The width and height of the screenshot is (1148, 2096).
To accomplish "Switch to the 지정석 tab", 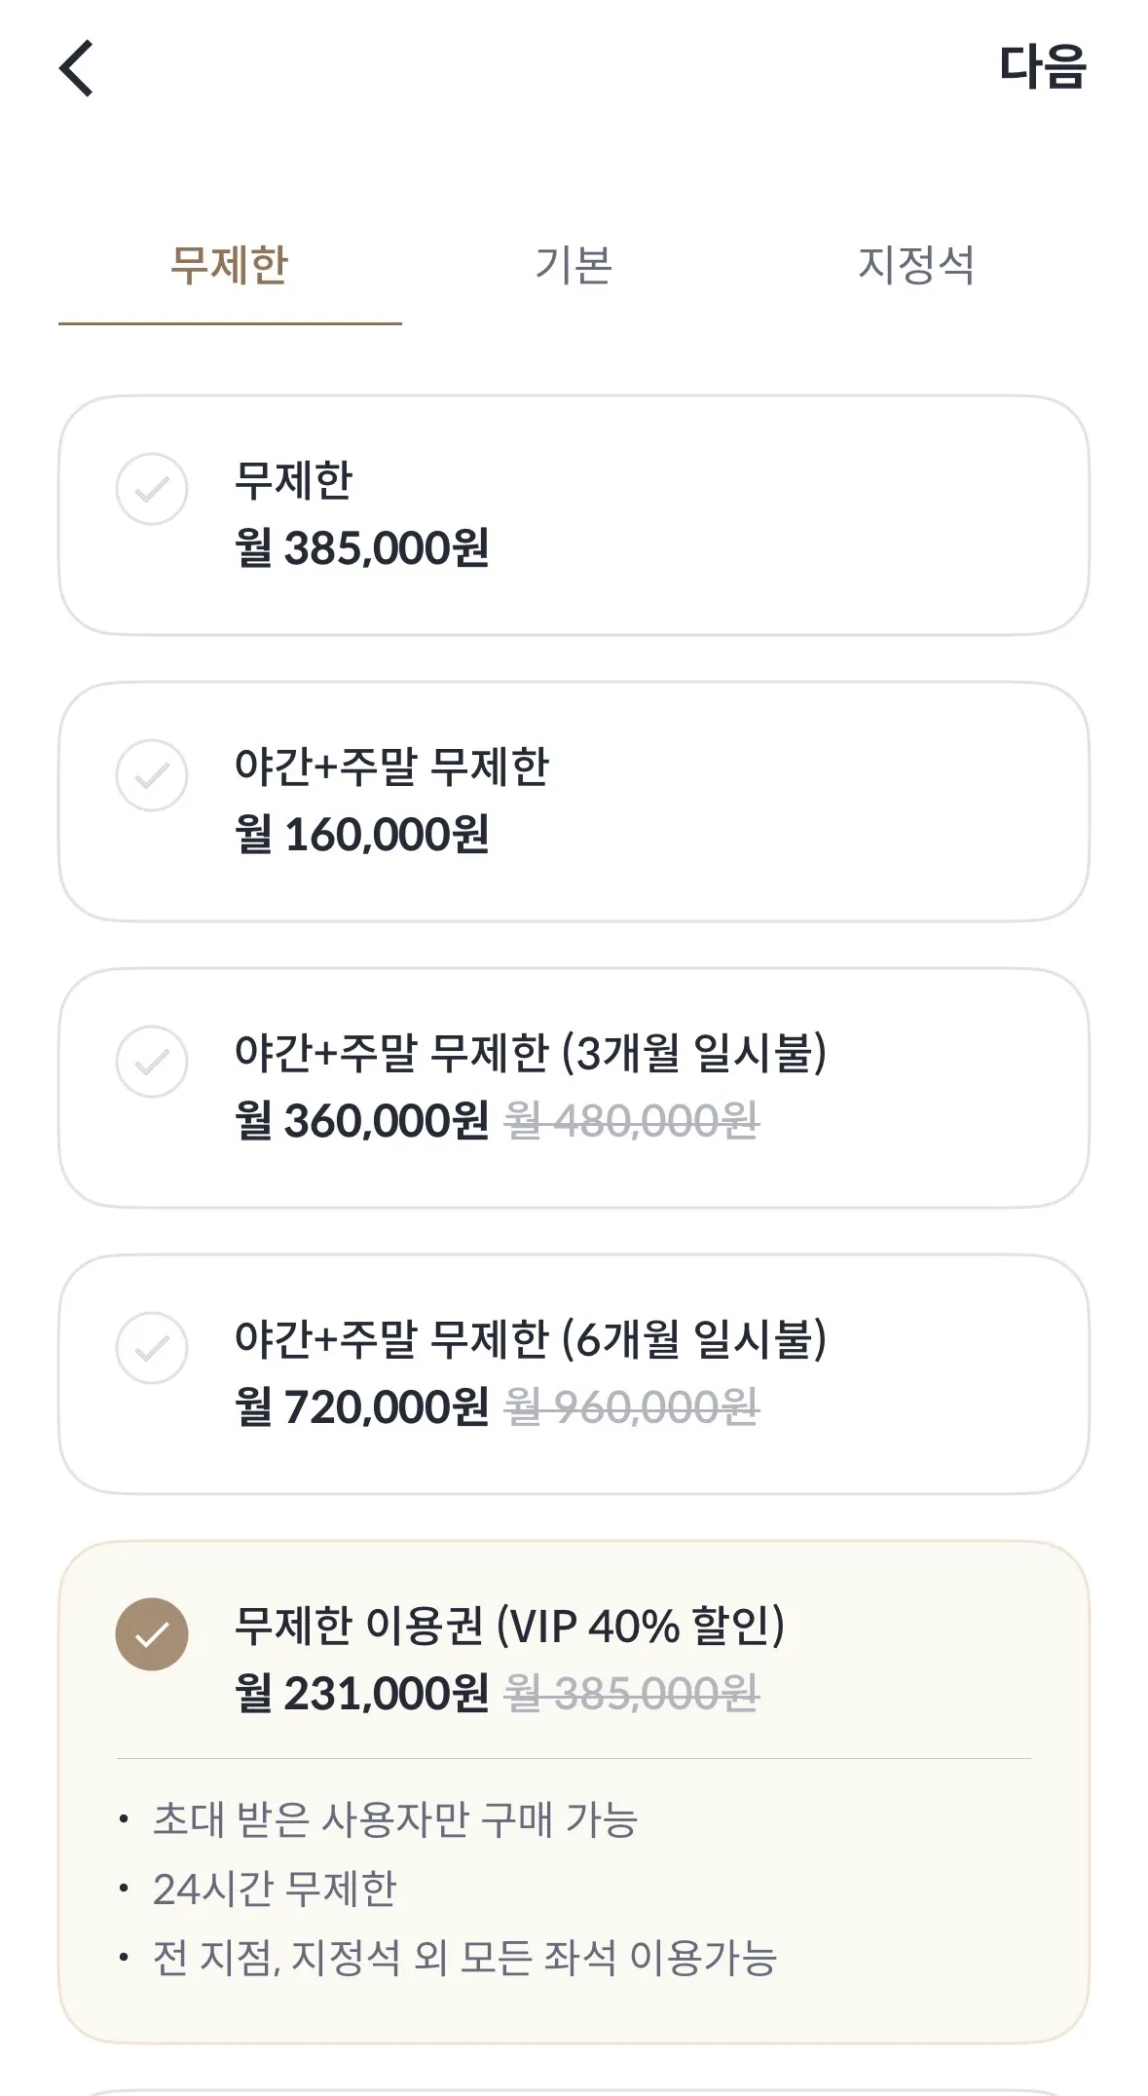I will (x=916, y=265).
